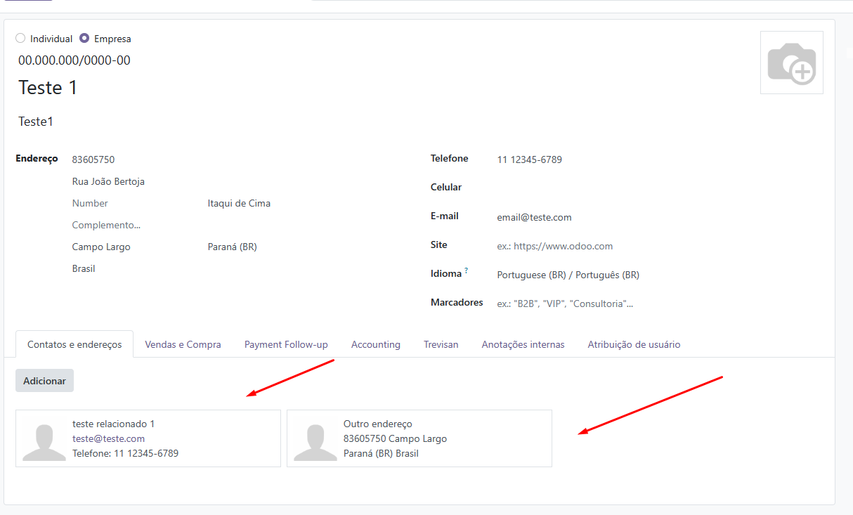Switch to the Accounting tab
Viewport: 853px width, 515px height.
[376, 344]
